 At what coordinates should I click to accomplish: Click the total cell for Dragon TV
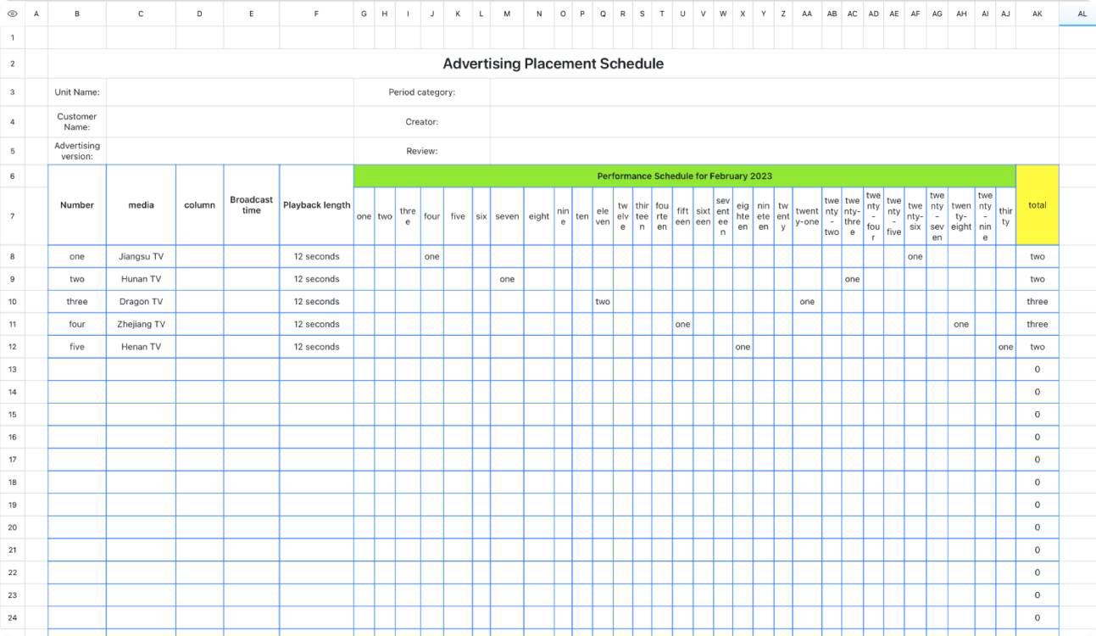(1038, 302)
